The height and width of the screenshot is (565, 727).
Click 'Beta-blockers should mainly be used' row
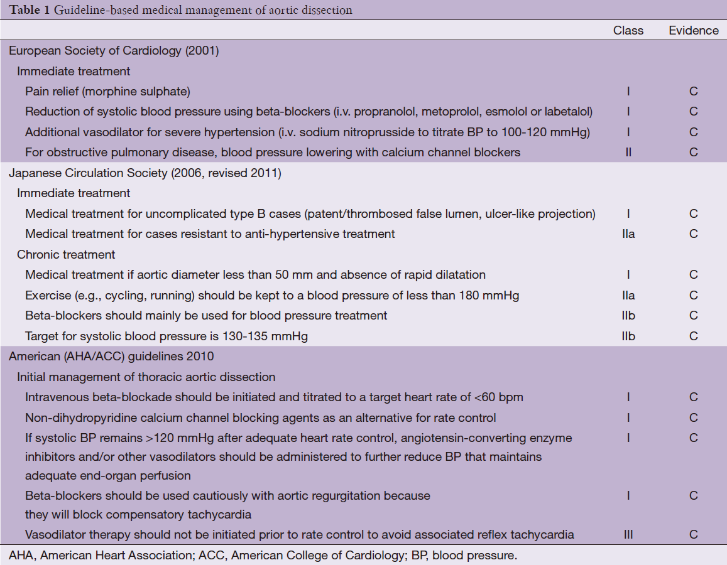206,315
